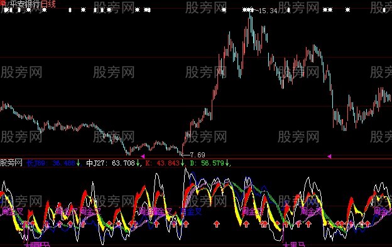
Task: Click the left magenta triangle marker on the divider
Action: click(143, 156)
